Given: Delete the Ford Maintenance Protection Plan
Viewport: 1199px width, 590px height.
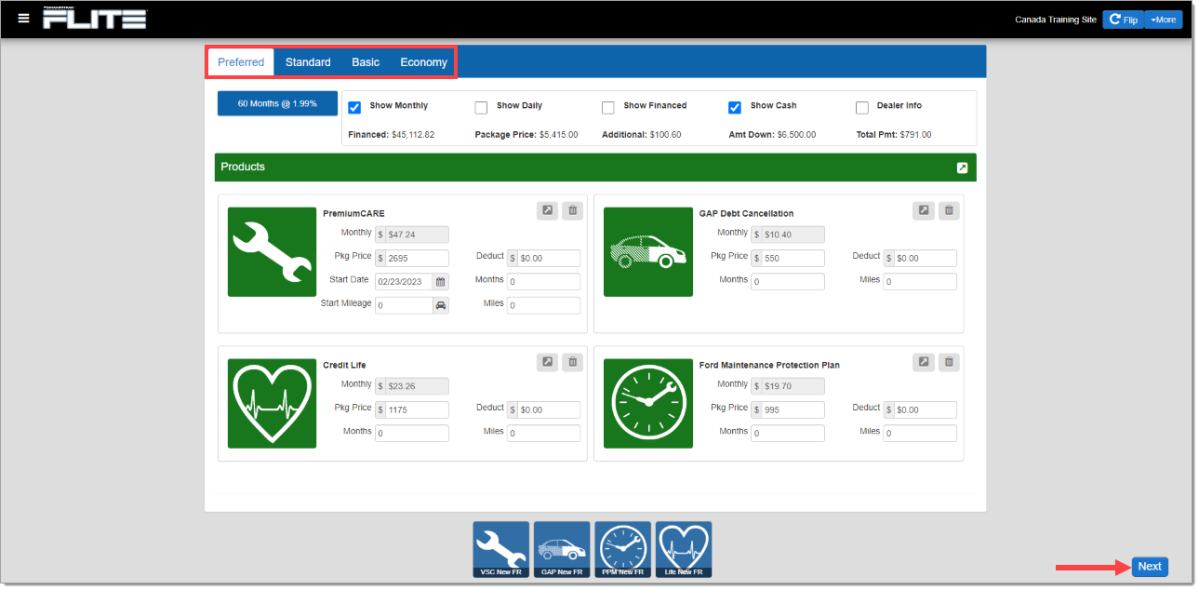Looking at the screenshot, I should [x=948, y=362].
